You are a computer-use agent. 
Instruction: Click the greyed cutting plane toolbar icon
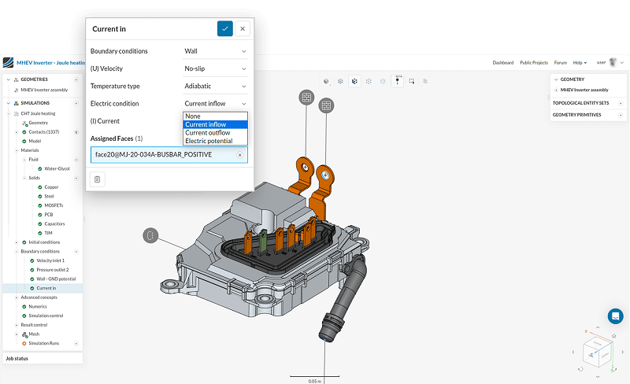425,81
